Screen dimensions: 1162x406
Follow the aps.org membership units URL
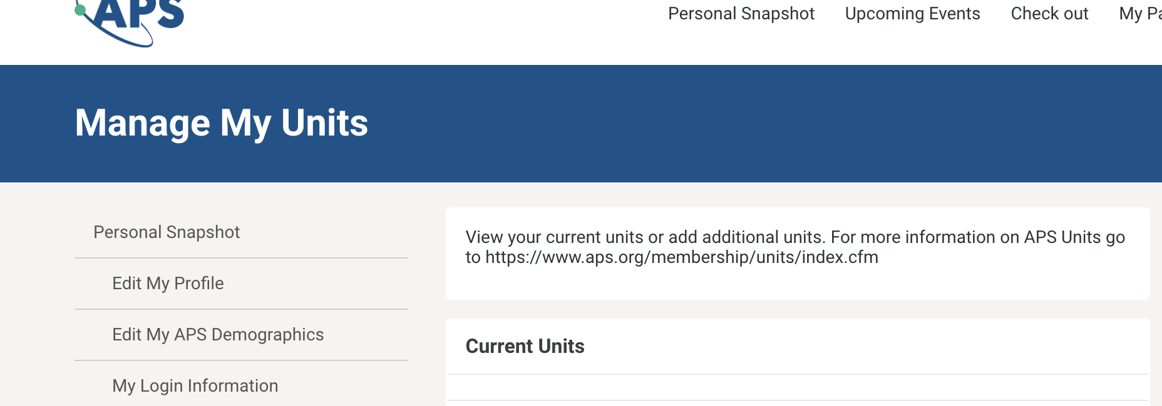682,257
